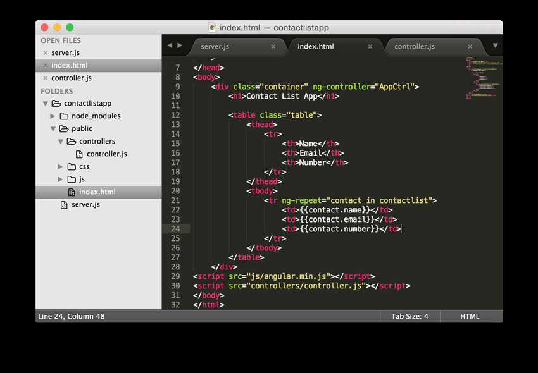Click the yellow minimize window button

point(57,27)
